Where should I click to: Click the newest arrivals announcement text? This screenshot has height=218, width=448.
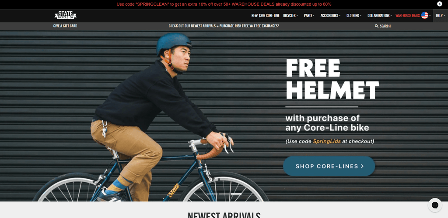click(224, 26)
